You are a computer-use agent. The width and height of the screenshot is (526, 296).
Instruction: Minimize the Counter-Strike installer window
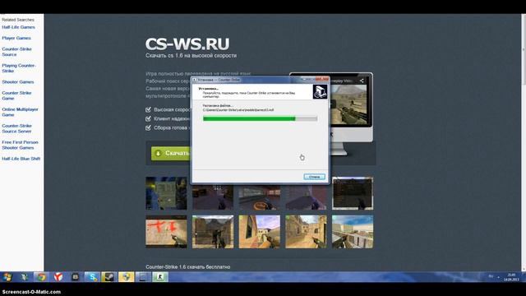(305, 80)
